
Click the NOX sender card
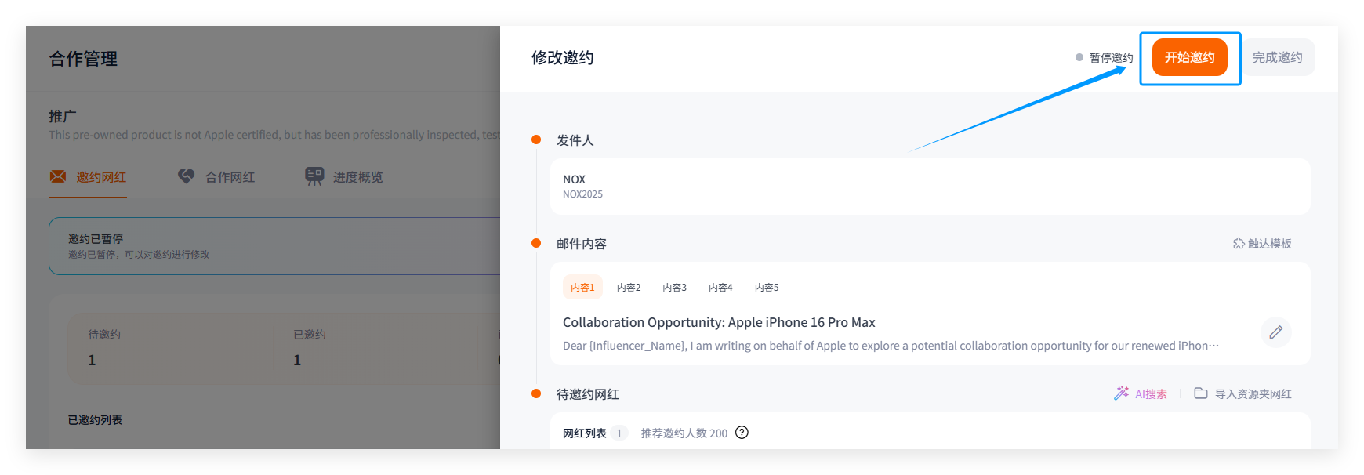click(x=930, y=187)
